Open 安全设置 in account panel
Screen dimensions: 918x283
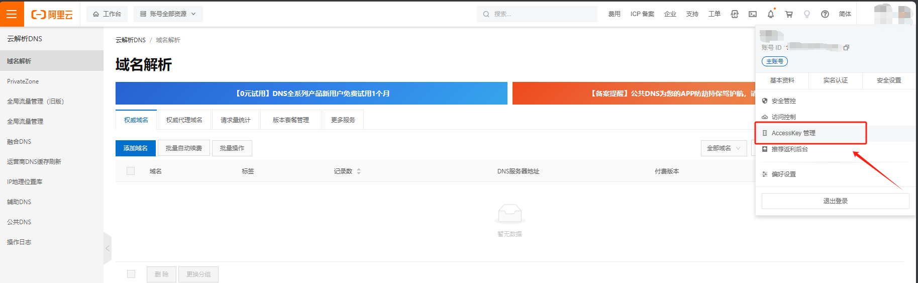click(x=889, y=80)
